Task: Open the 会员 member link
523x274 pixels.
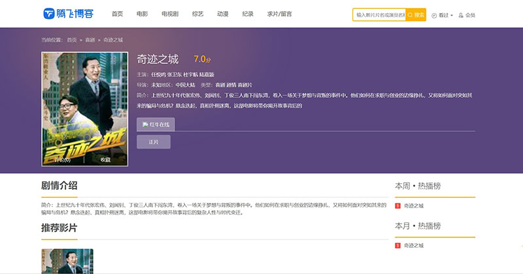Action: (x=467, y=15)
